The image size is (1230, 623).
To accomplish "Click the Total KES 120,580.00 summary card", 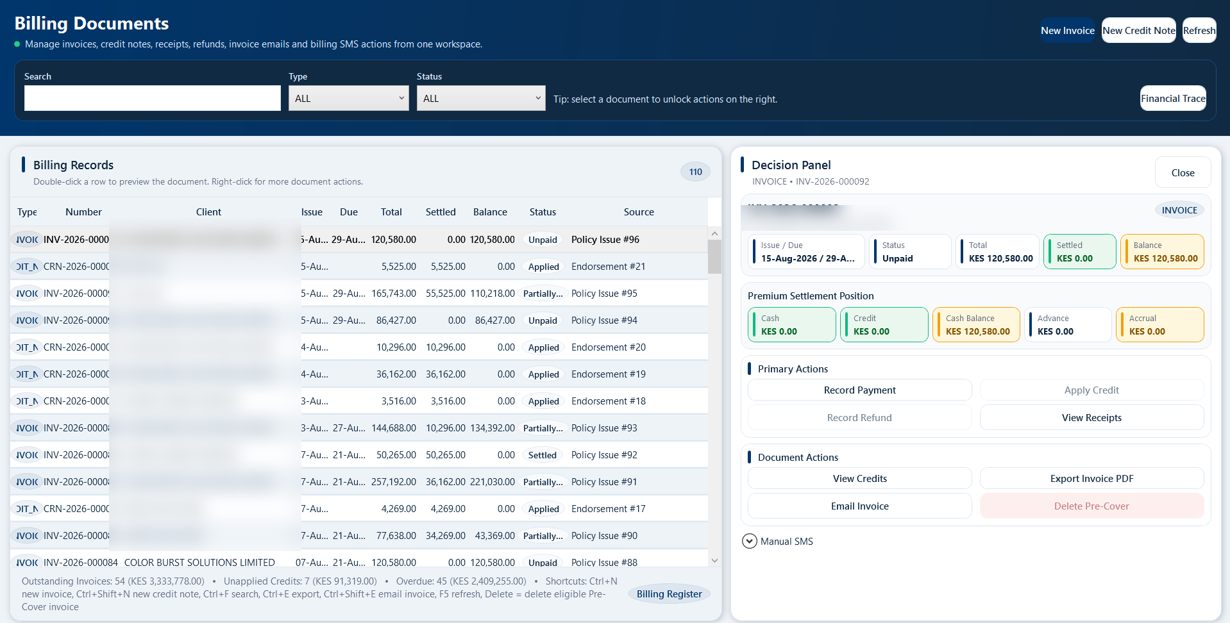I will 997,251.
